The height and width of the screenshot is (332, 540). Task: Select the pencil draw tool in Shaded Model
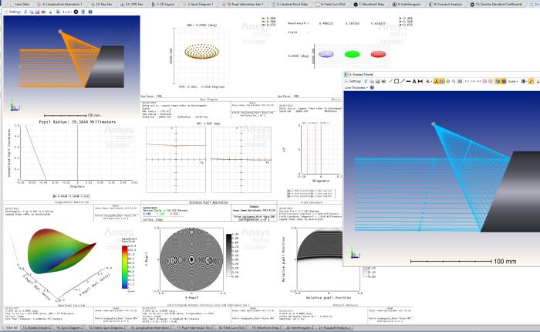coord(391,80)
